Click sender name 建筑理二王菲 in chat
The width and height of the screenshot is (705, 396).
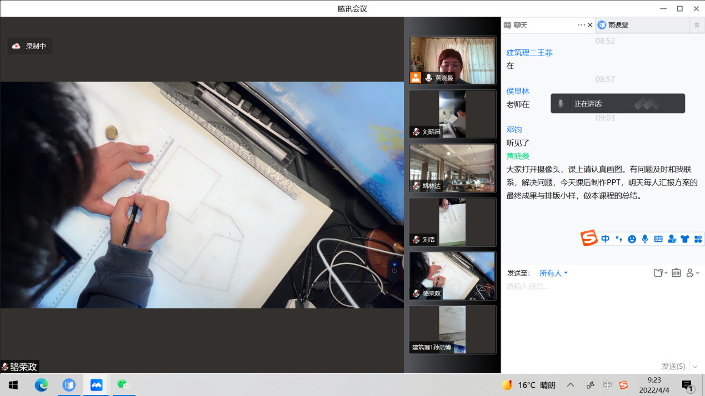click(x=529, y=53)
